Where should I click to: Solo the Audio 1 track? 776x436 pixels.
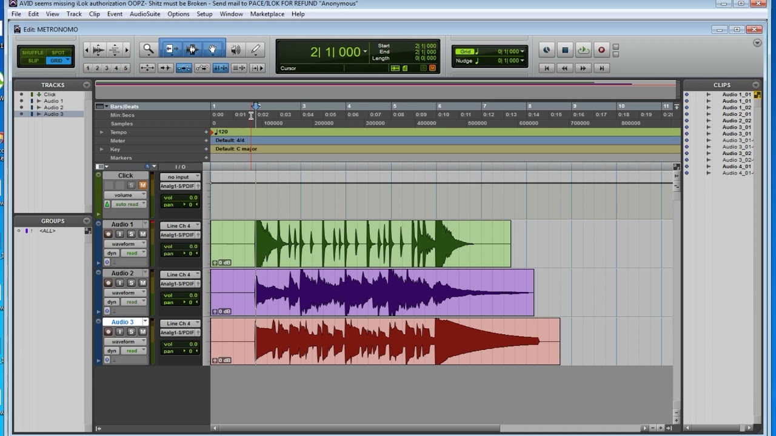(x=131, y=234)
